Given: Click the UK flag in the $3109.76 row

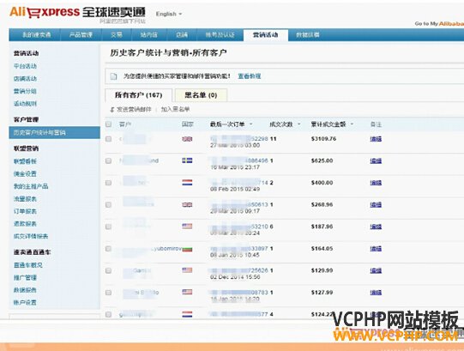Looking at the screenshot, I should pos(187,139).
